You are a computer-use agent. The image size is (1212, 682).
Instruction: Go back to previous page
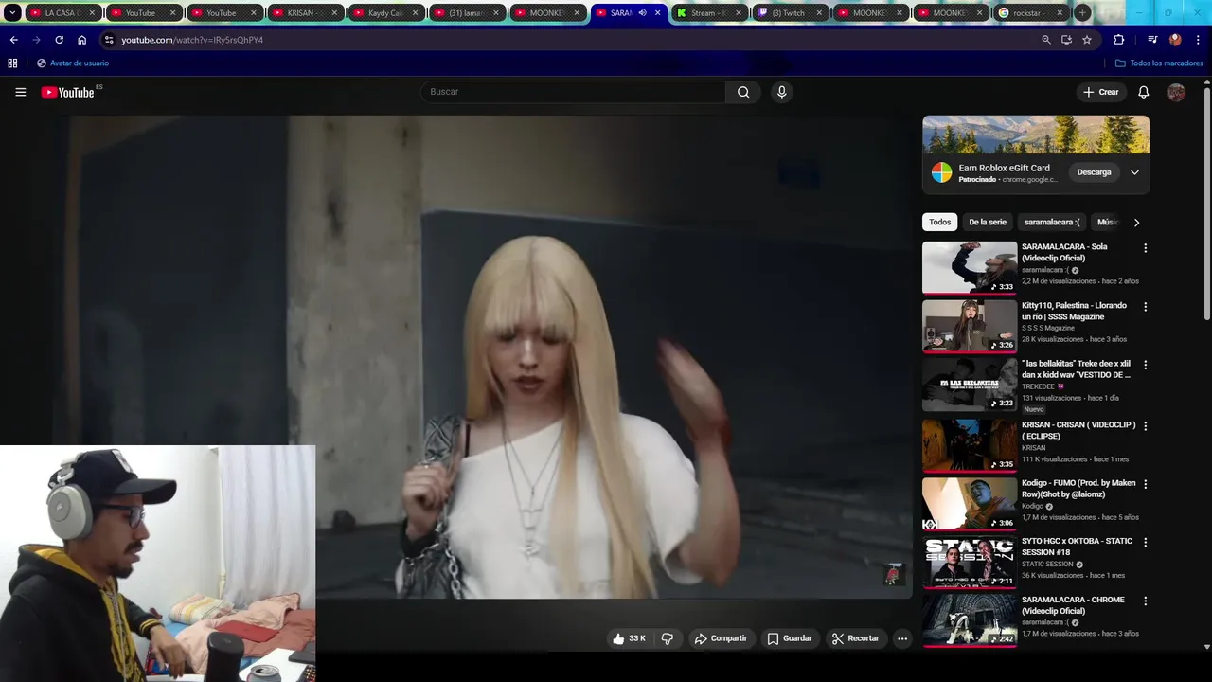(13, 40)
